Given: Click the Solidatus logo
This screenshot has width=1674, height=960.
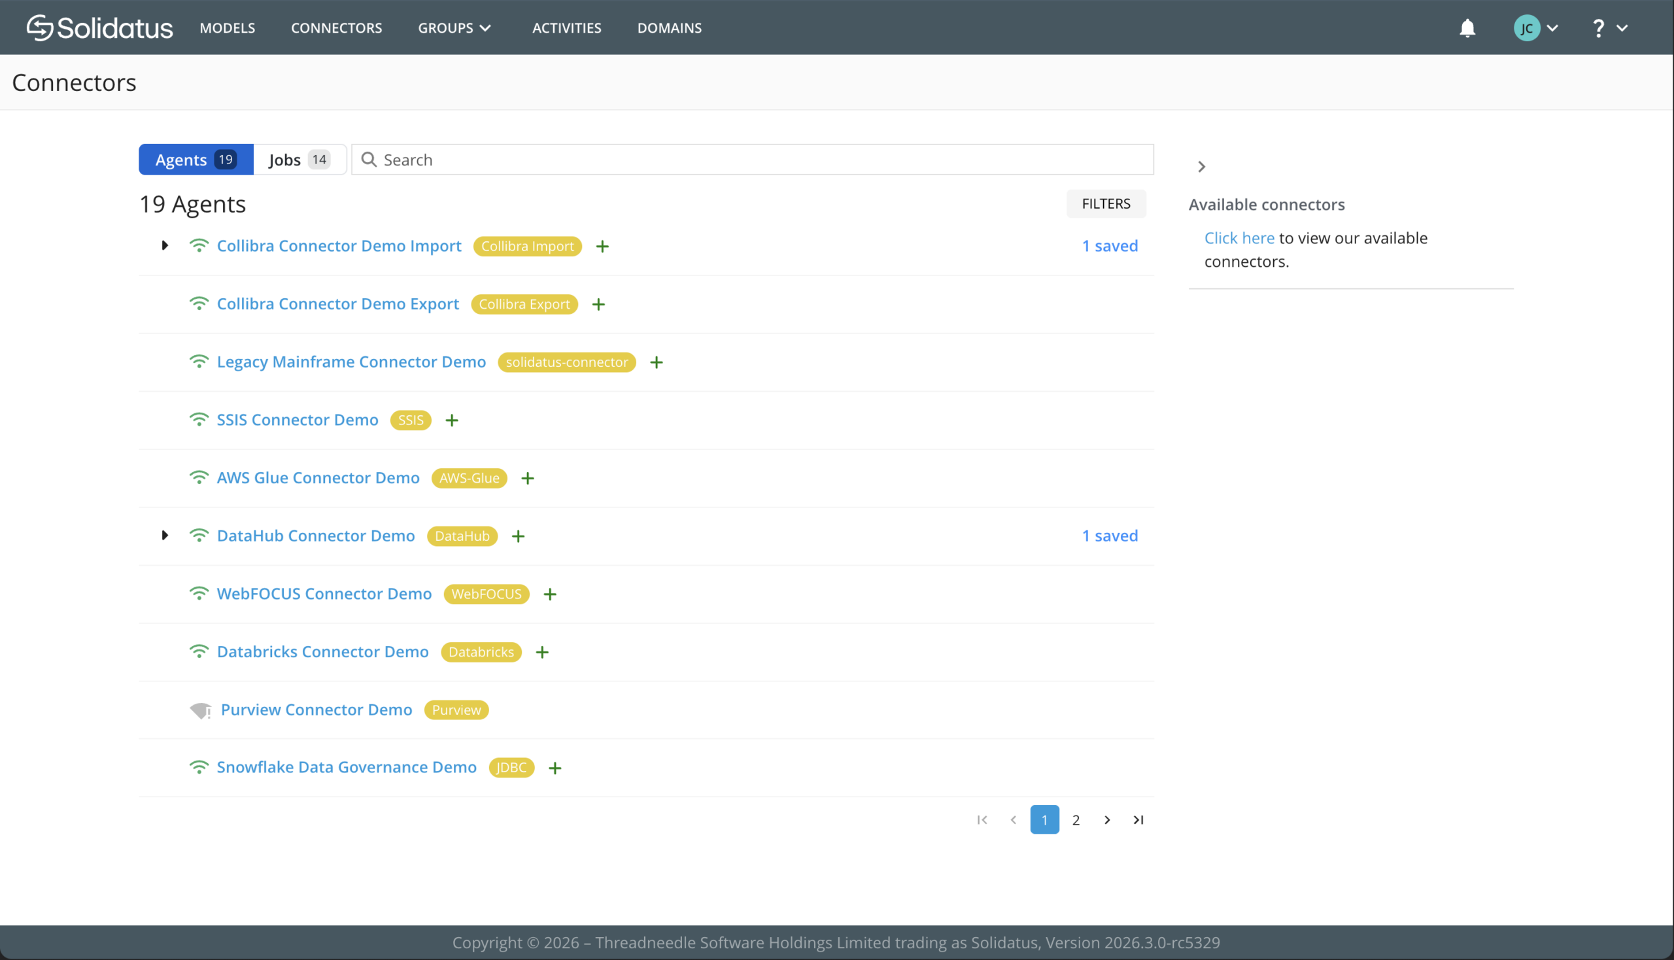Looking at the screenshot, I should coord(99,27).
